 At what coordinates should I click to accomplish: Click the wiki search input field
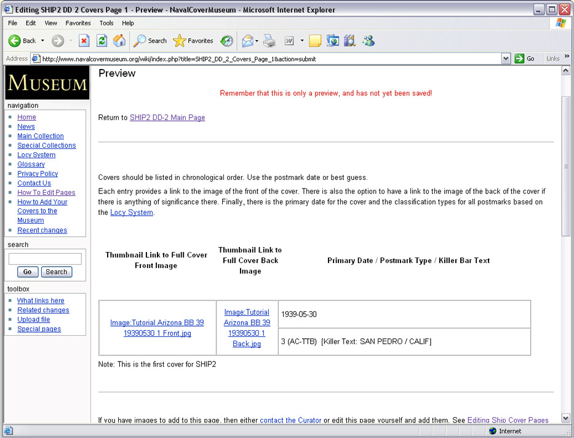point(45,259)
